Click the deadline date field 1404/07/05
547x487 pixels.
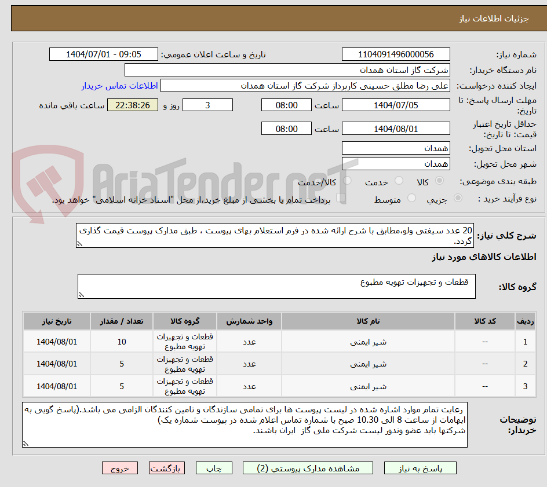[396, 105]
